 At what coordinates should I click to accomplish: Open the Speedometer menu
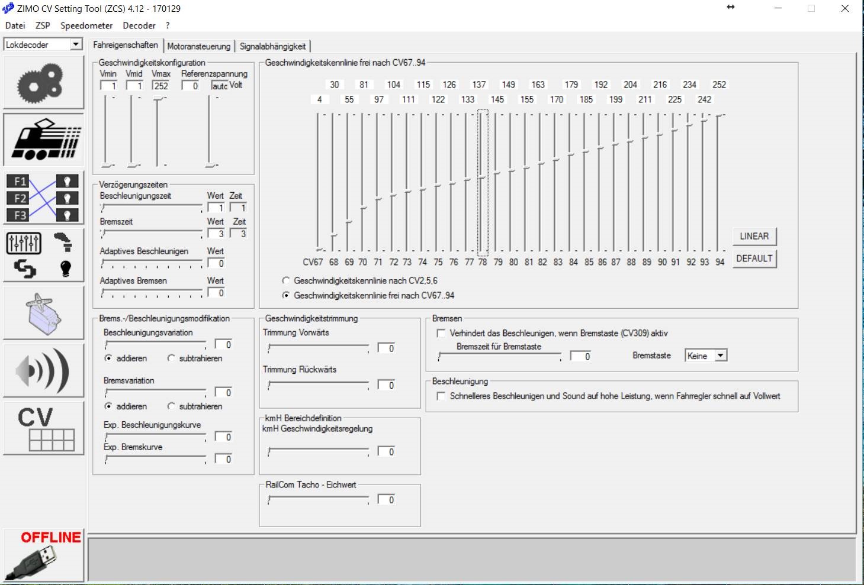[86, 25]
